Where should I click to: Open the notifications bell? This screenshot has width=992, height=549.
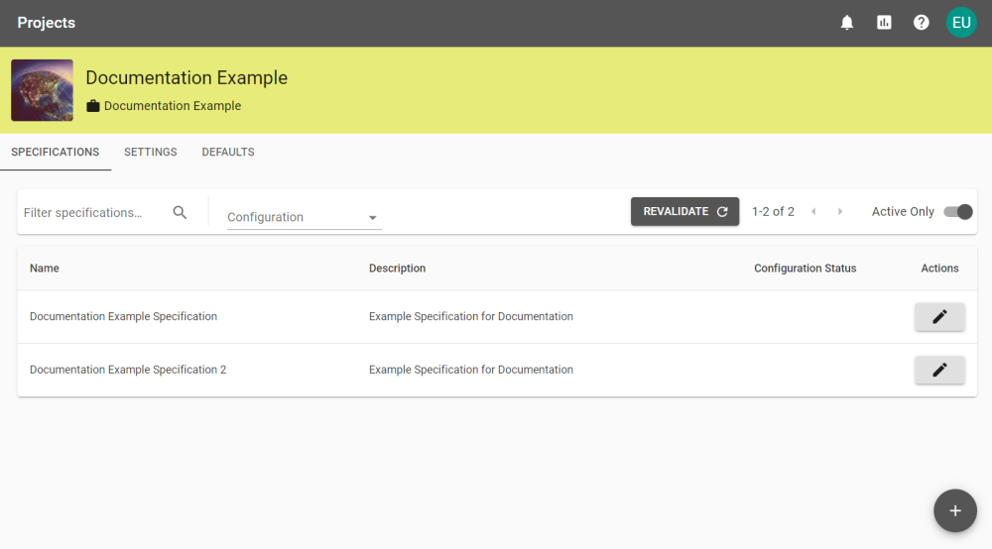pyautogui.click(x=846, y=23)
